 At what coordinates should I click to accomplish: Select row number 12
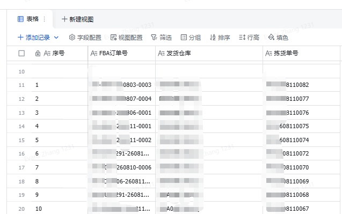pos(21,99)
